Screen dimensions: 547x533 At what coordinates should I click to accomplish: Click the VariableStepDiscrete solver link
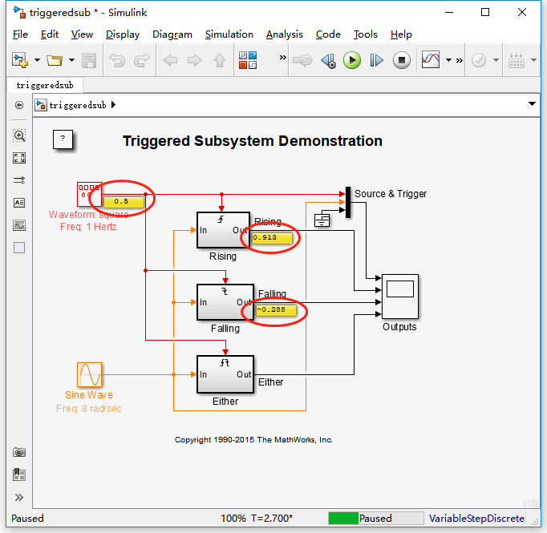coord(476,519)
